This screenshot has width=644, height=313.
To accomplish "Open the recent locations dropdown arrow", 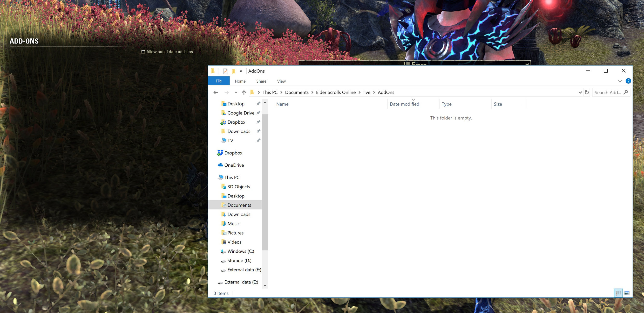I will [236, 93].
